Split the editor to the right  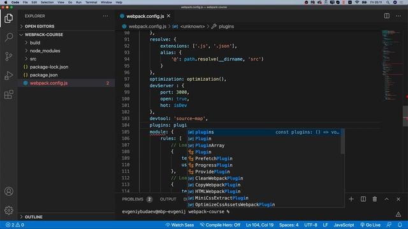tap(387, 16)
